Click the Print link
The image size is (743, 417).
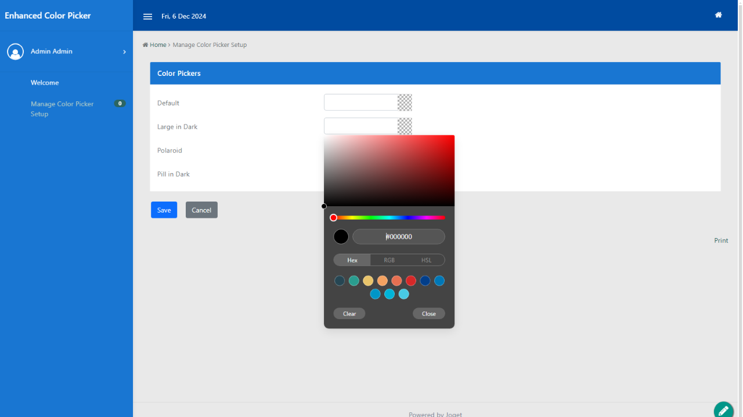click(721, 240)
